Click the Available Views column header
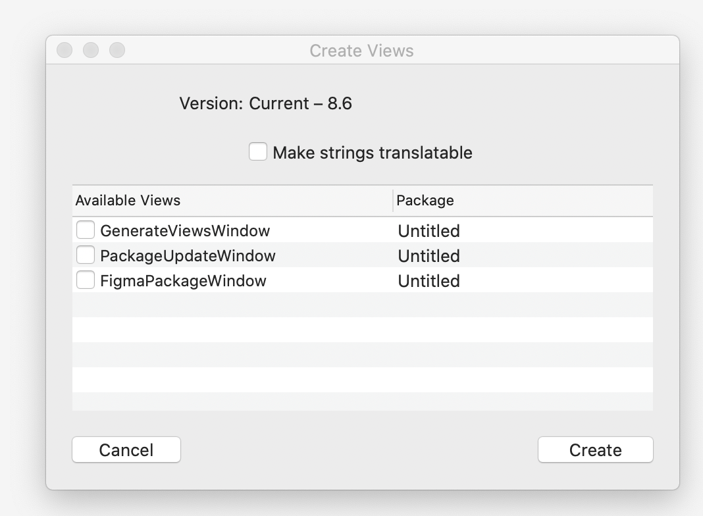Viewport: 703px width, 516px height. pos(128,200)
